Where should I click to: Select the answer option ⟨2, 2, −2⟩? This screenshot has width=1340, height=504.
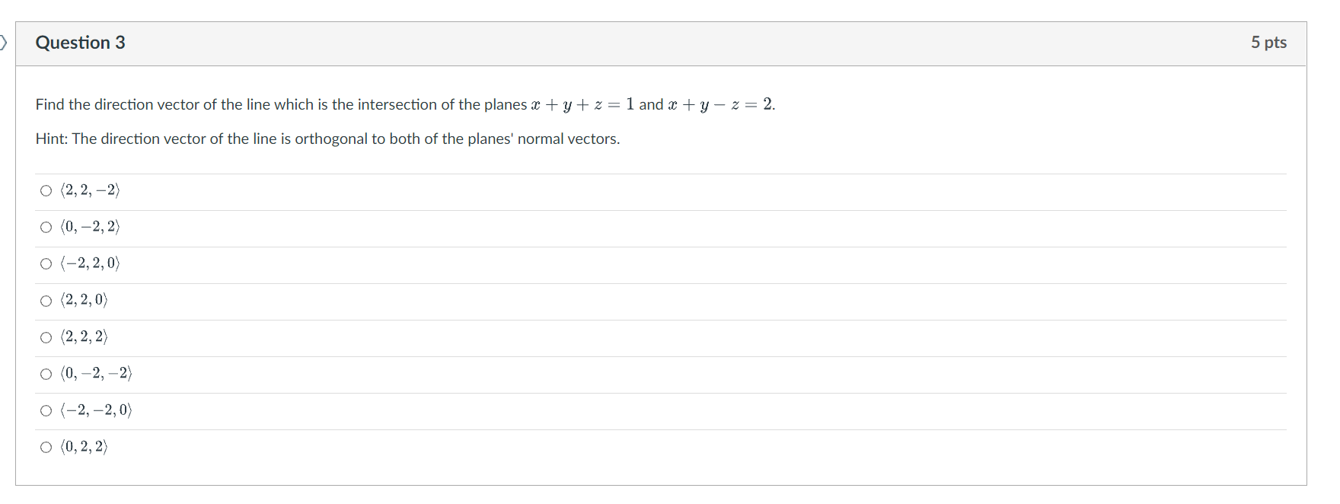pyautogui.click(x=46, y=190)
